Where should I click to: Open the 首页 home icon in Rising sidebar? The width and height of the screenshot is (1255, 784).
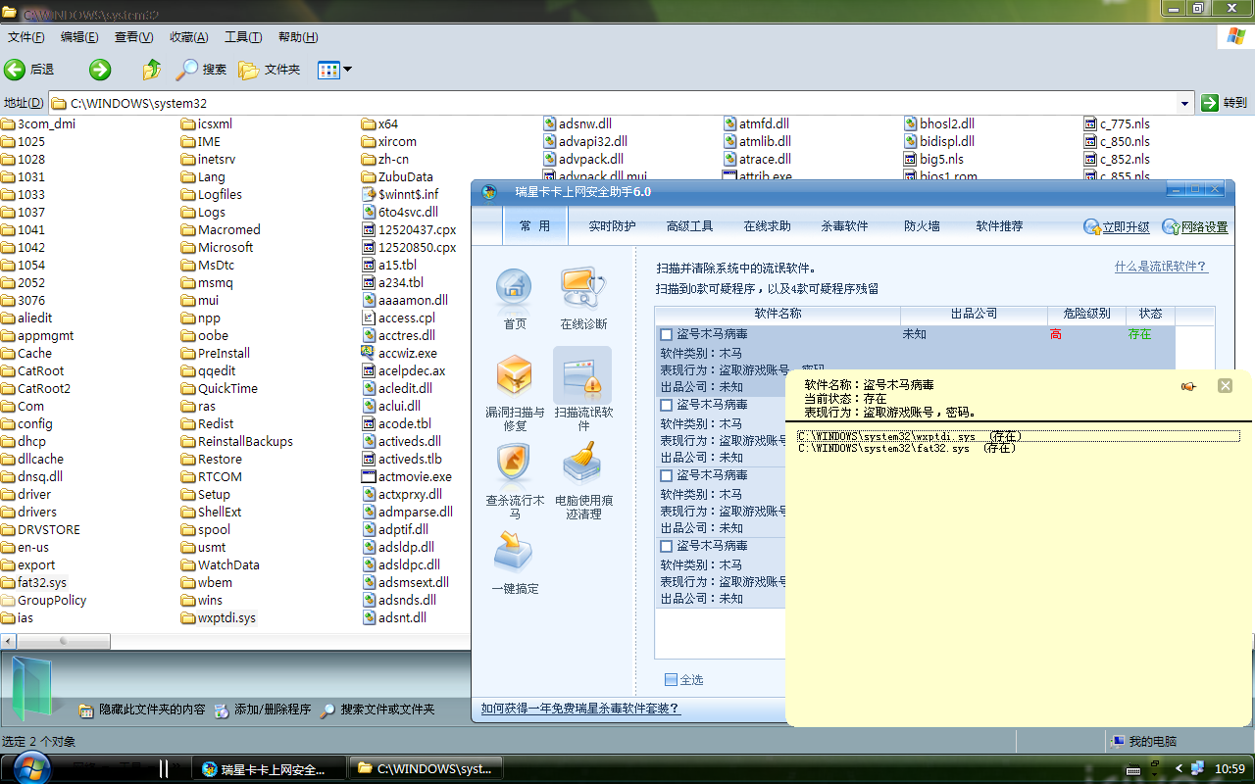(x=514, y=290)
